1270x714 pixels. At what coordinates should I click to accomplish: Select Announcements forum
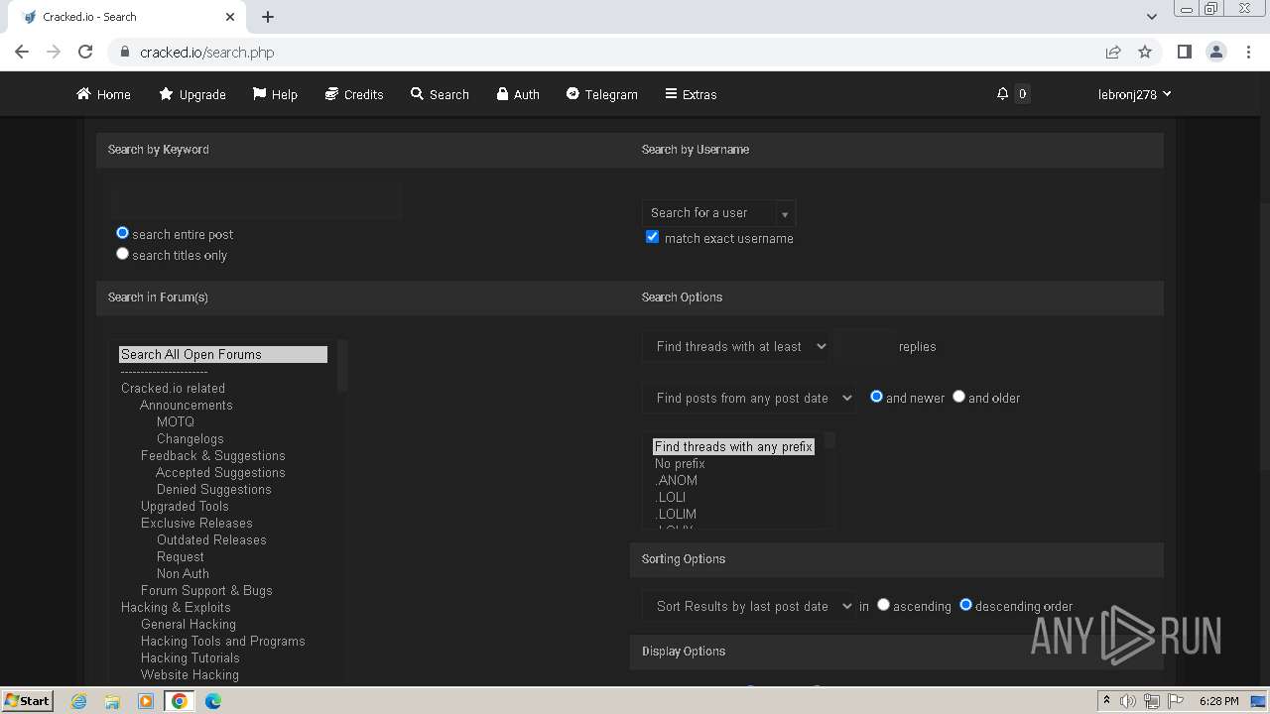[186, 405]
